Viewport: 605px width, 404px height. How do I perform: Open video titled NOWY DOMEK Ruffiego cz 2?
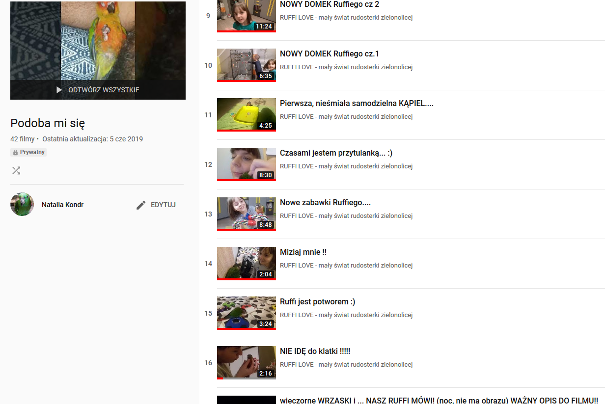329,4
